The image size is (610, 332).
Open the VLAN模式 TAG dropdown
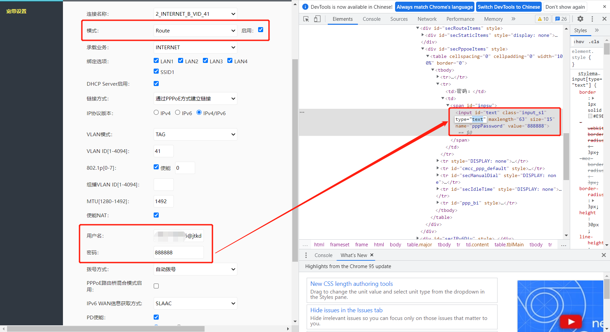coord(195,135)
